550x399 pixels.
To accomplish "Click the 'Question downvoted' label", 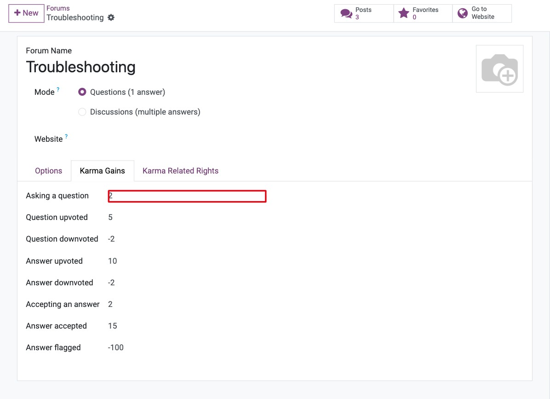I will [62, 239].
